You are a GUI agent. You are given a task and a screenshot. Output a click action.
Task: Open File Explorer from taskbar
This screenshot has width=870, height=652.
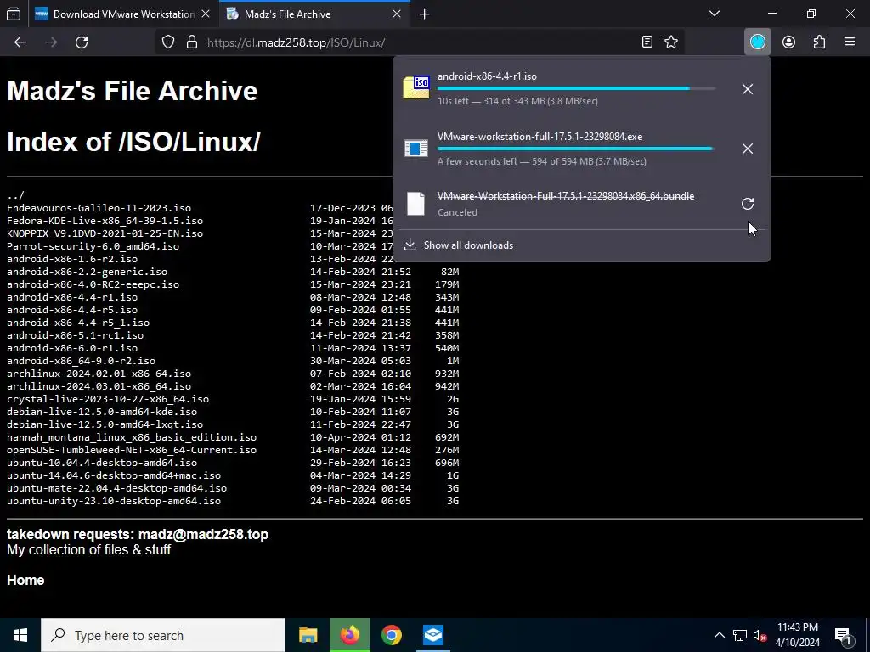click(308, 635)
